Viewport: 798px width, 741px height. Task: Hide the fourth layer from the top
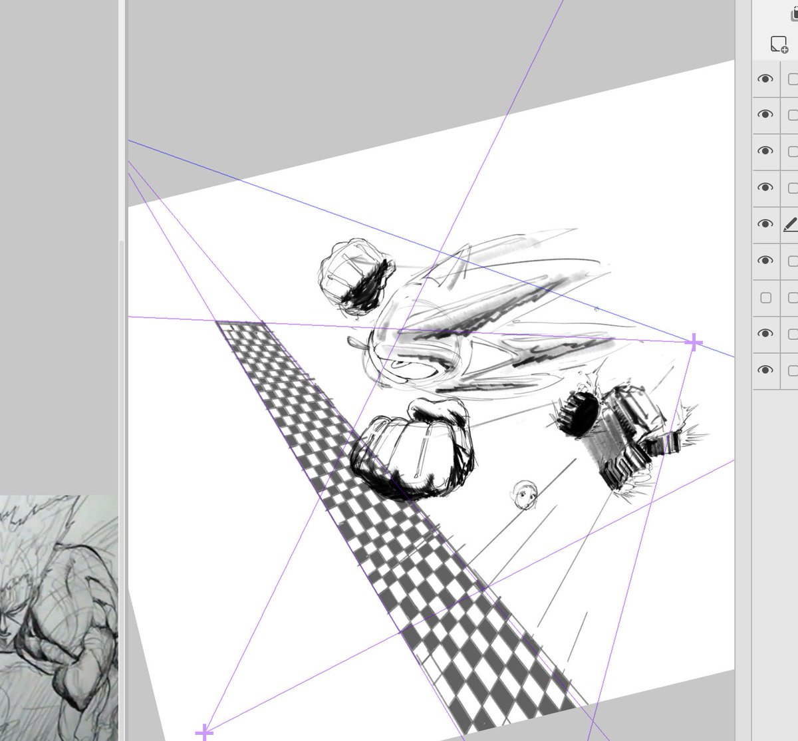tap(765, 188)
